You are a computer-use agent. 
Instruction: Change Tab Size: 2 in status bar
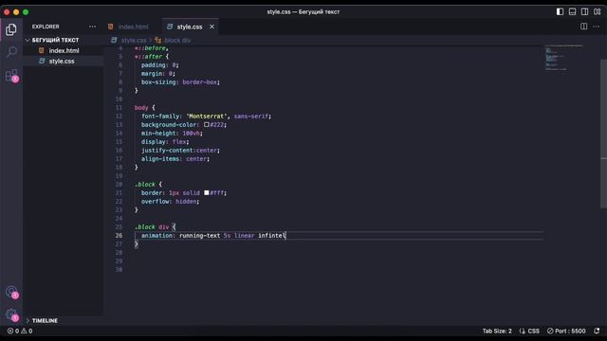pyautogui.click(x=497, y=331)
